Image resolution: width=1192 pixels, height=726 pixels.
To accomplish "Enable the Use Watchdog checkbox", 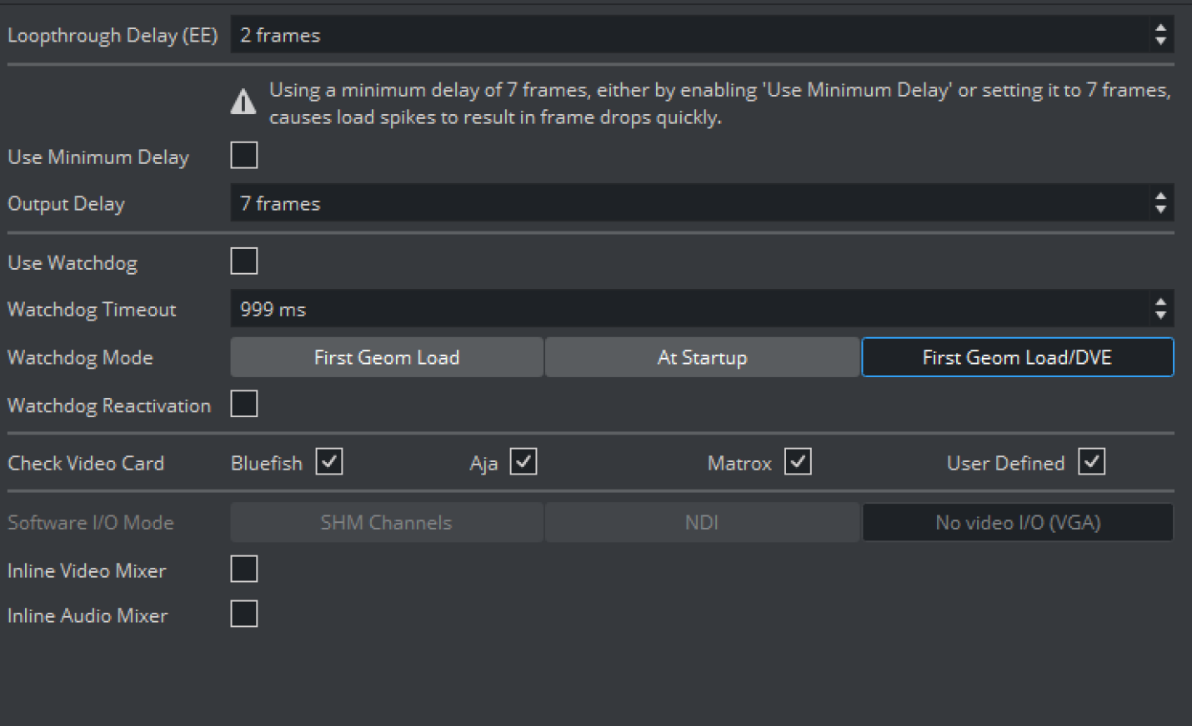I will pyautogui.click(x=244, y=261).
